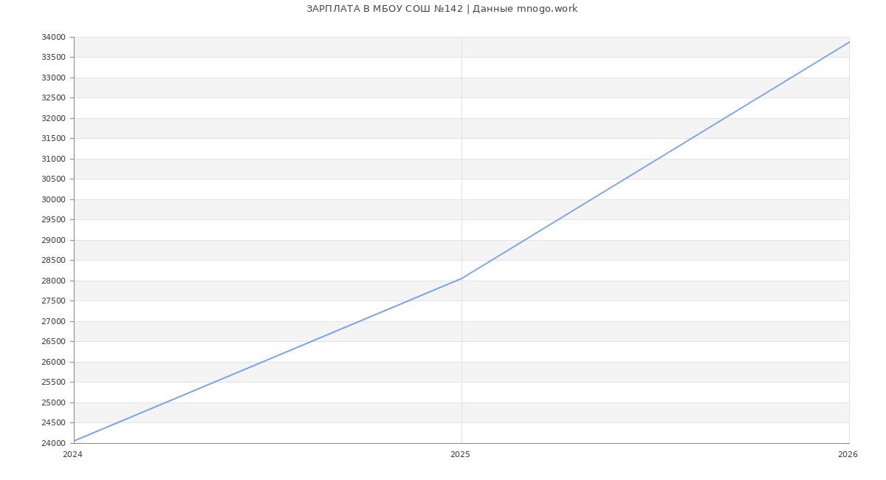This screenshot has height=480, width=886.
Task: Click the 32000 y-axis tick label
Action: point(53,118)
